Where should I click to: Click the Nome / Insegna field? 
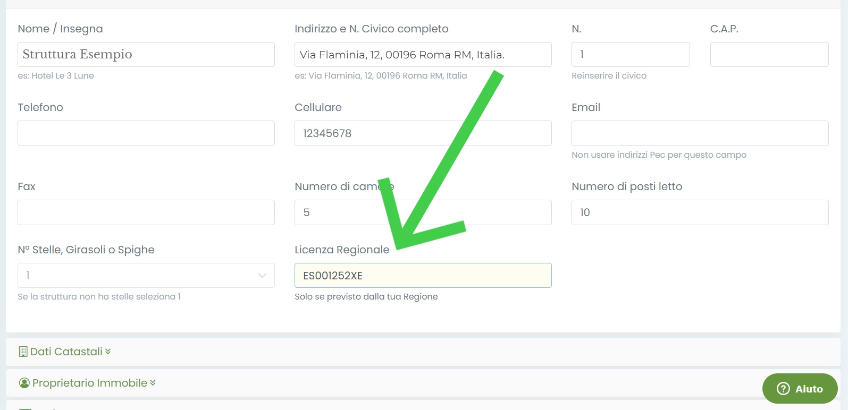coord(146,54)
